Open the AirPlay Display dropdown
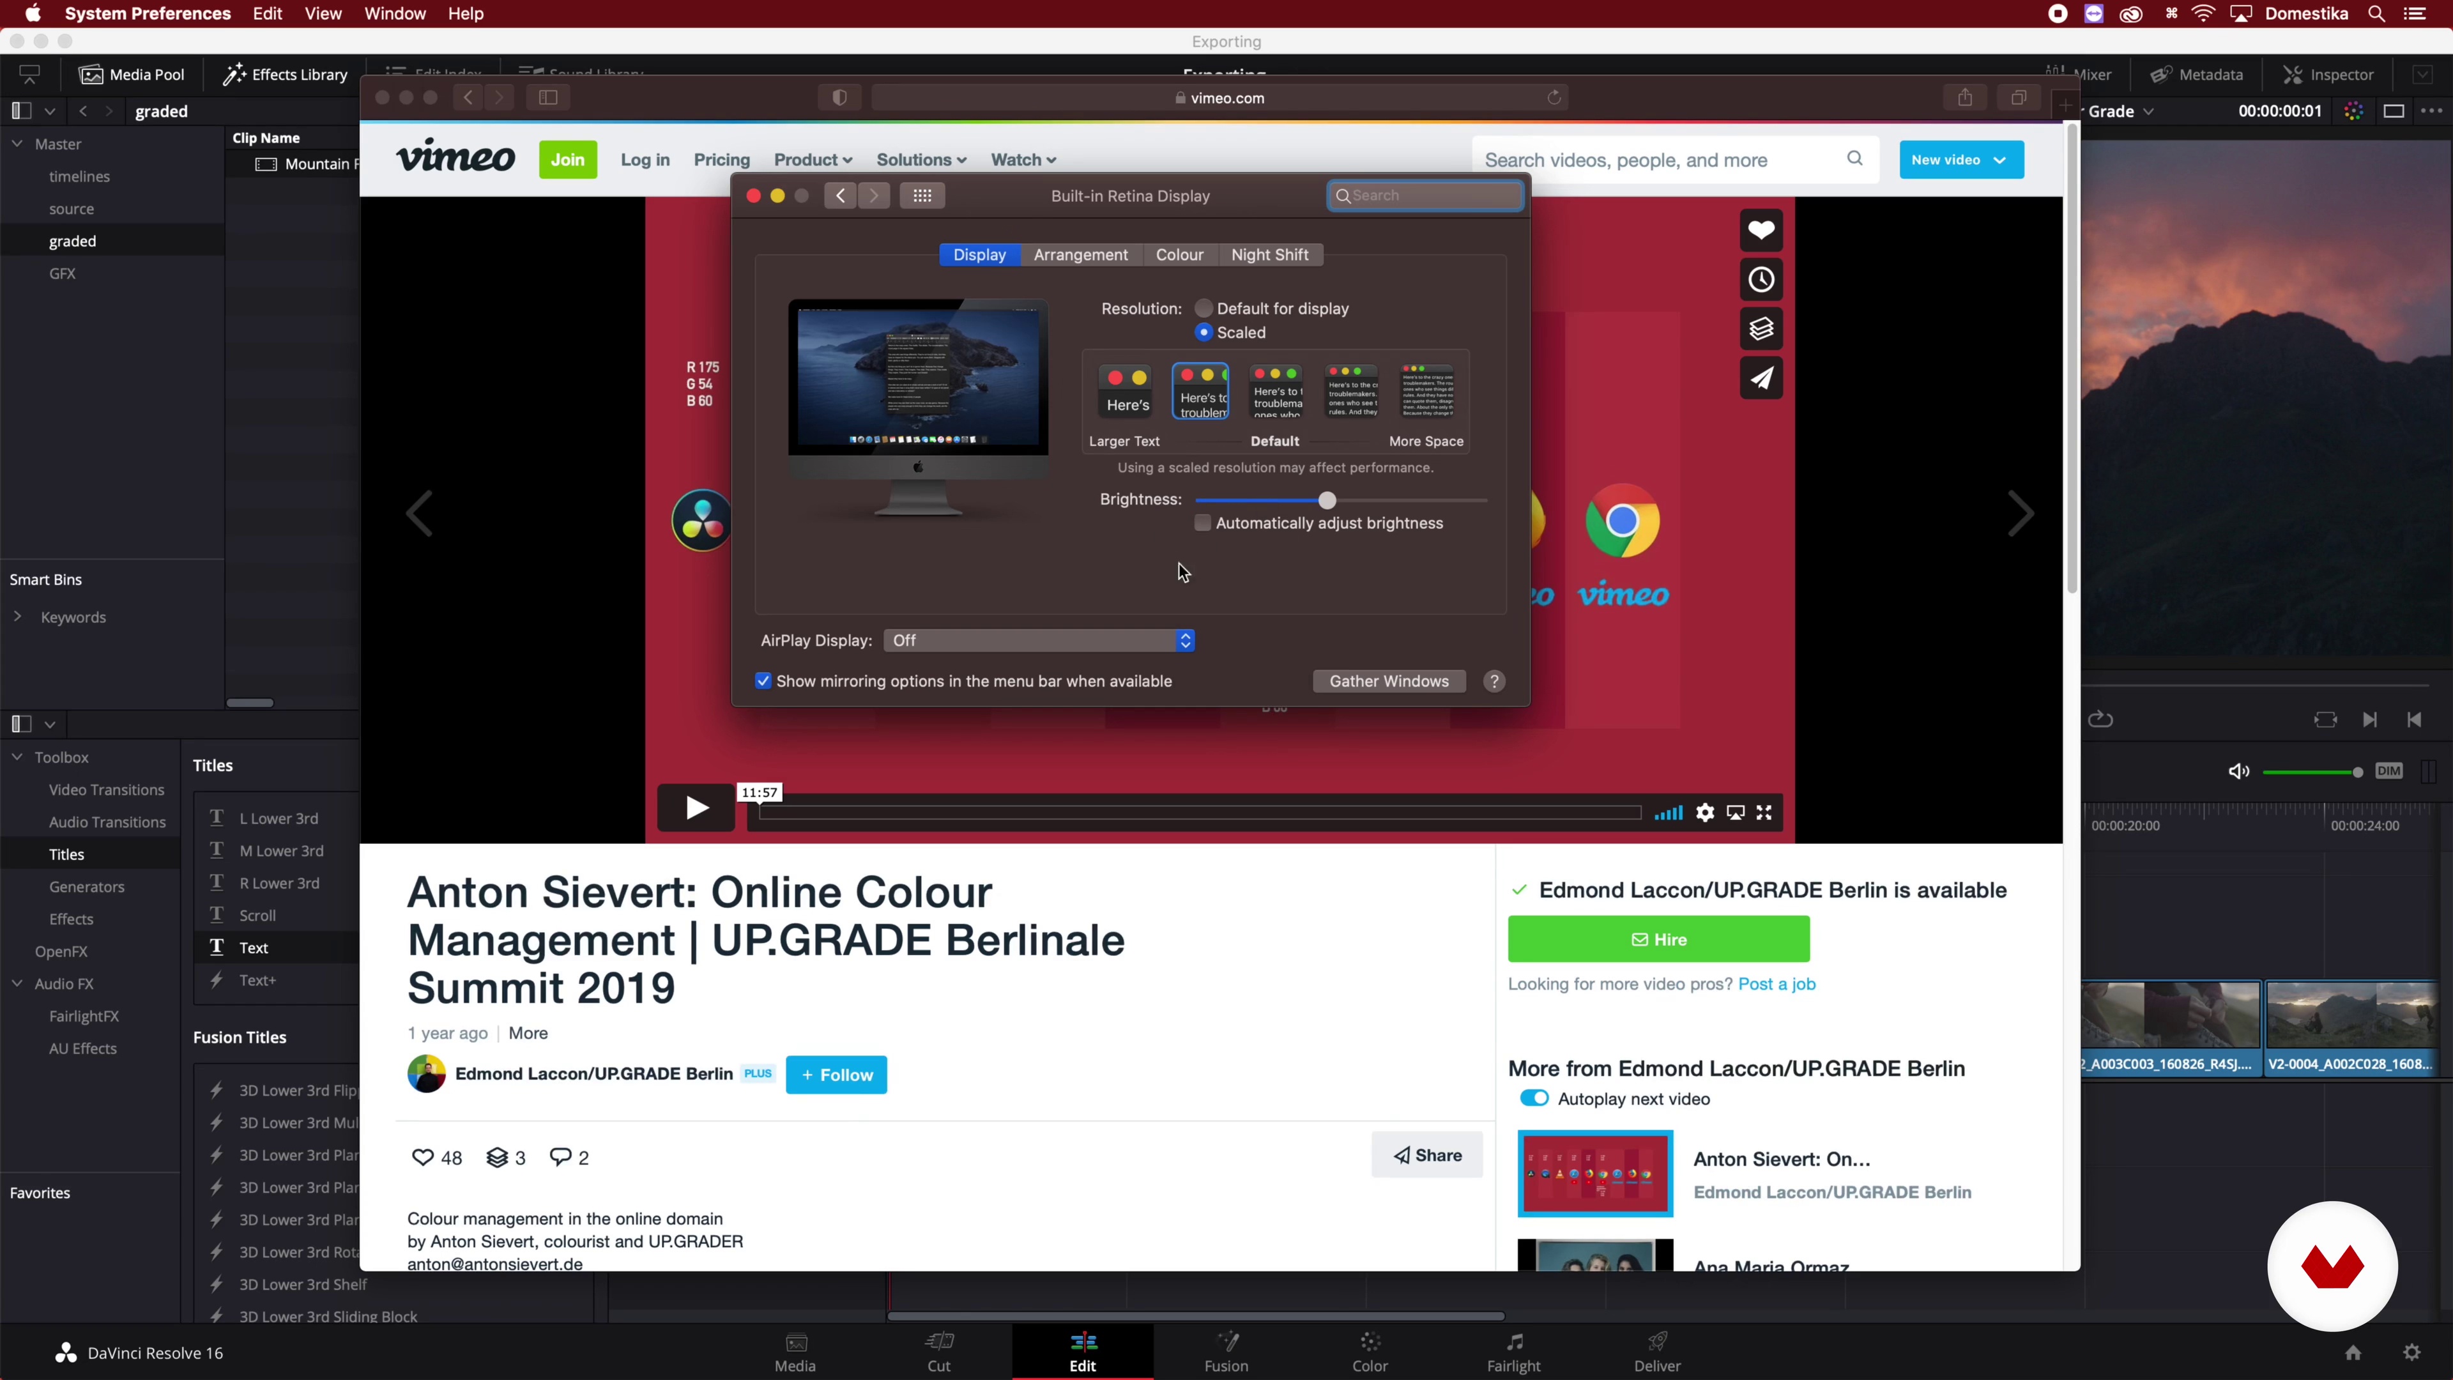 (1039, 640)
